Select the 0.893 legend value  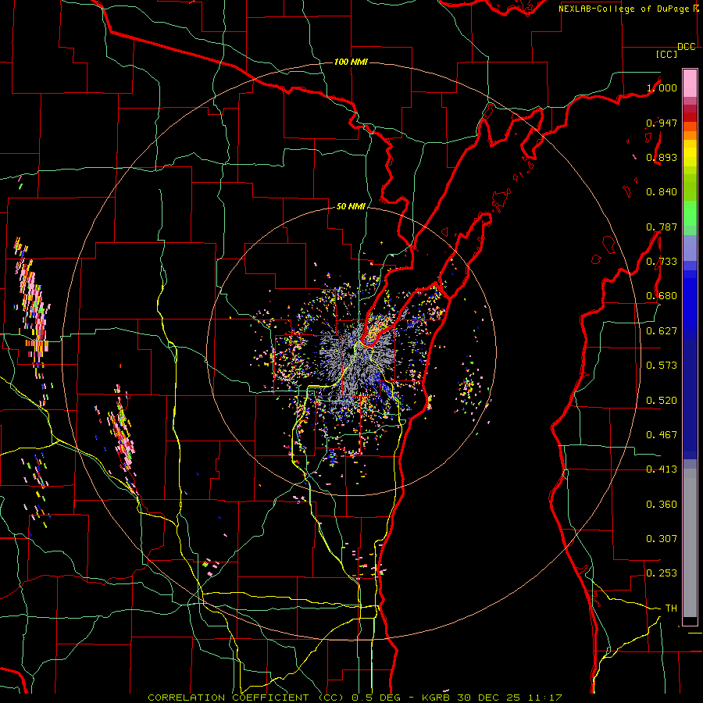(x=662, y=157)
